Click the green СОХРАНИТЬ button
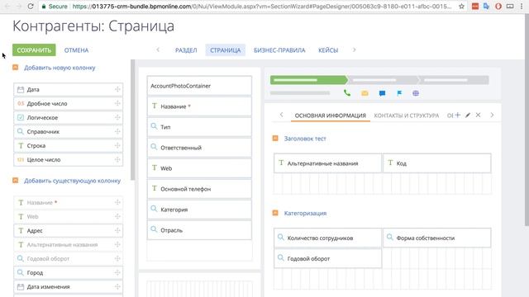Screen dimensions: 529x297 click(x=34, y=50)
